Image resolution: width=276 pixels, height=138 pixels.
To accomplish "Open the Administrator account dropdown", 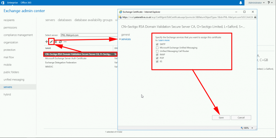I will (257, 3).
